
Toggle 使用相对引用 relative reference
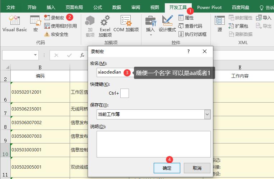[60, 26]
